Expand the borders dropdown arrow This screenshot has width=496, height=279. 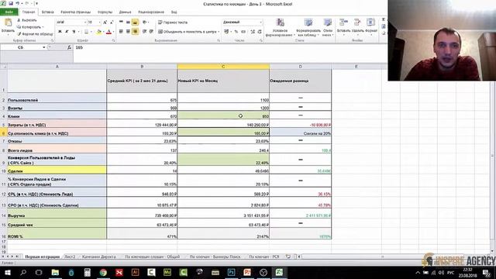[91, 32]
